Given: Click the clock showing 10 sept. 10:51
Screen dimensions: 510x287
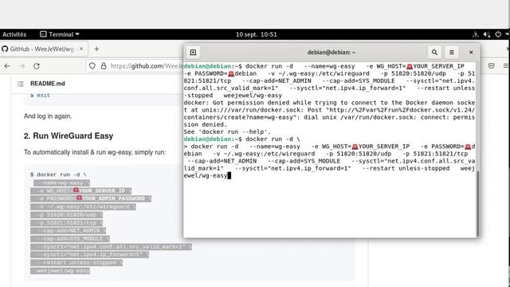Looking at the screenshot, I should coord(256,34).
